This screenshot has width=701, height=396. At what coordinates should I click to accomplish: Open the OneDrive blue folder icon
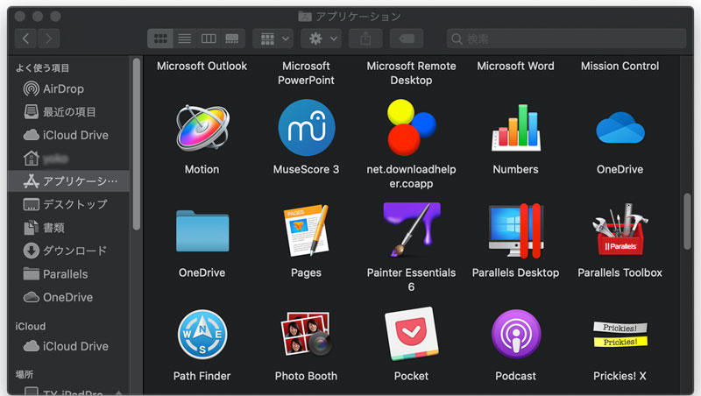point(202,231)
